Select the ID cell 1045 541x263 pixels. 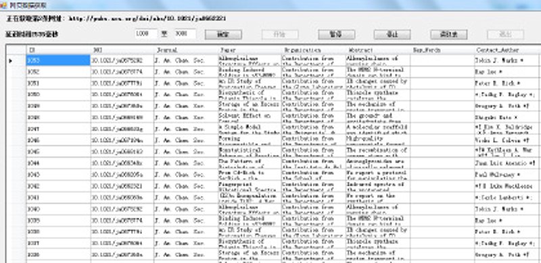(58, 152)
